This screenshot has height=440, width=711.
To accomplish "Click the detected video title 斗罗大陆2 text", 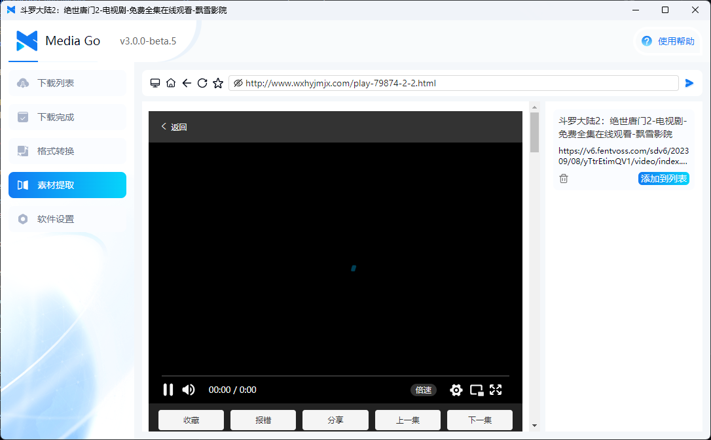I will click(623, 127).
